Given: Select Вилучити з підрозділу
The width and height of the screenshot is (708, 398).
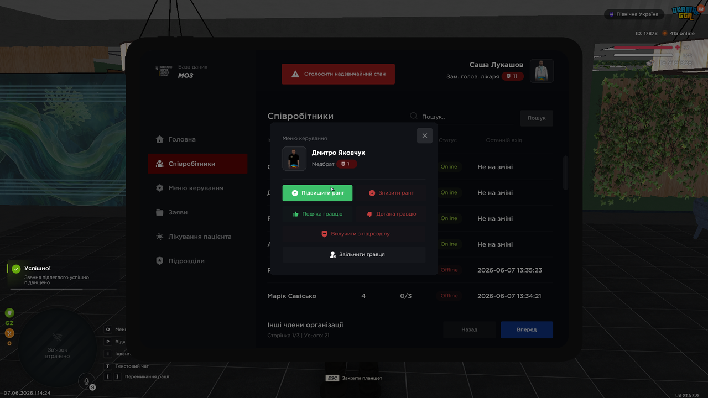Looking at the screenshot, I should (354, 234).
